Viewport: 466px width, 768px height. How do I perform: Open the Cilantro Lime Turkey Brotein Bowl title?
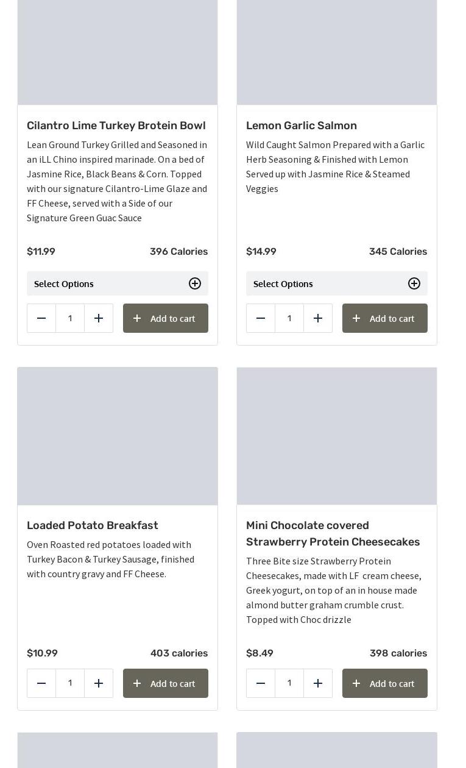[x=116, y=126]
